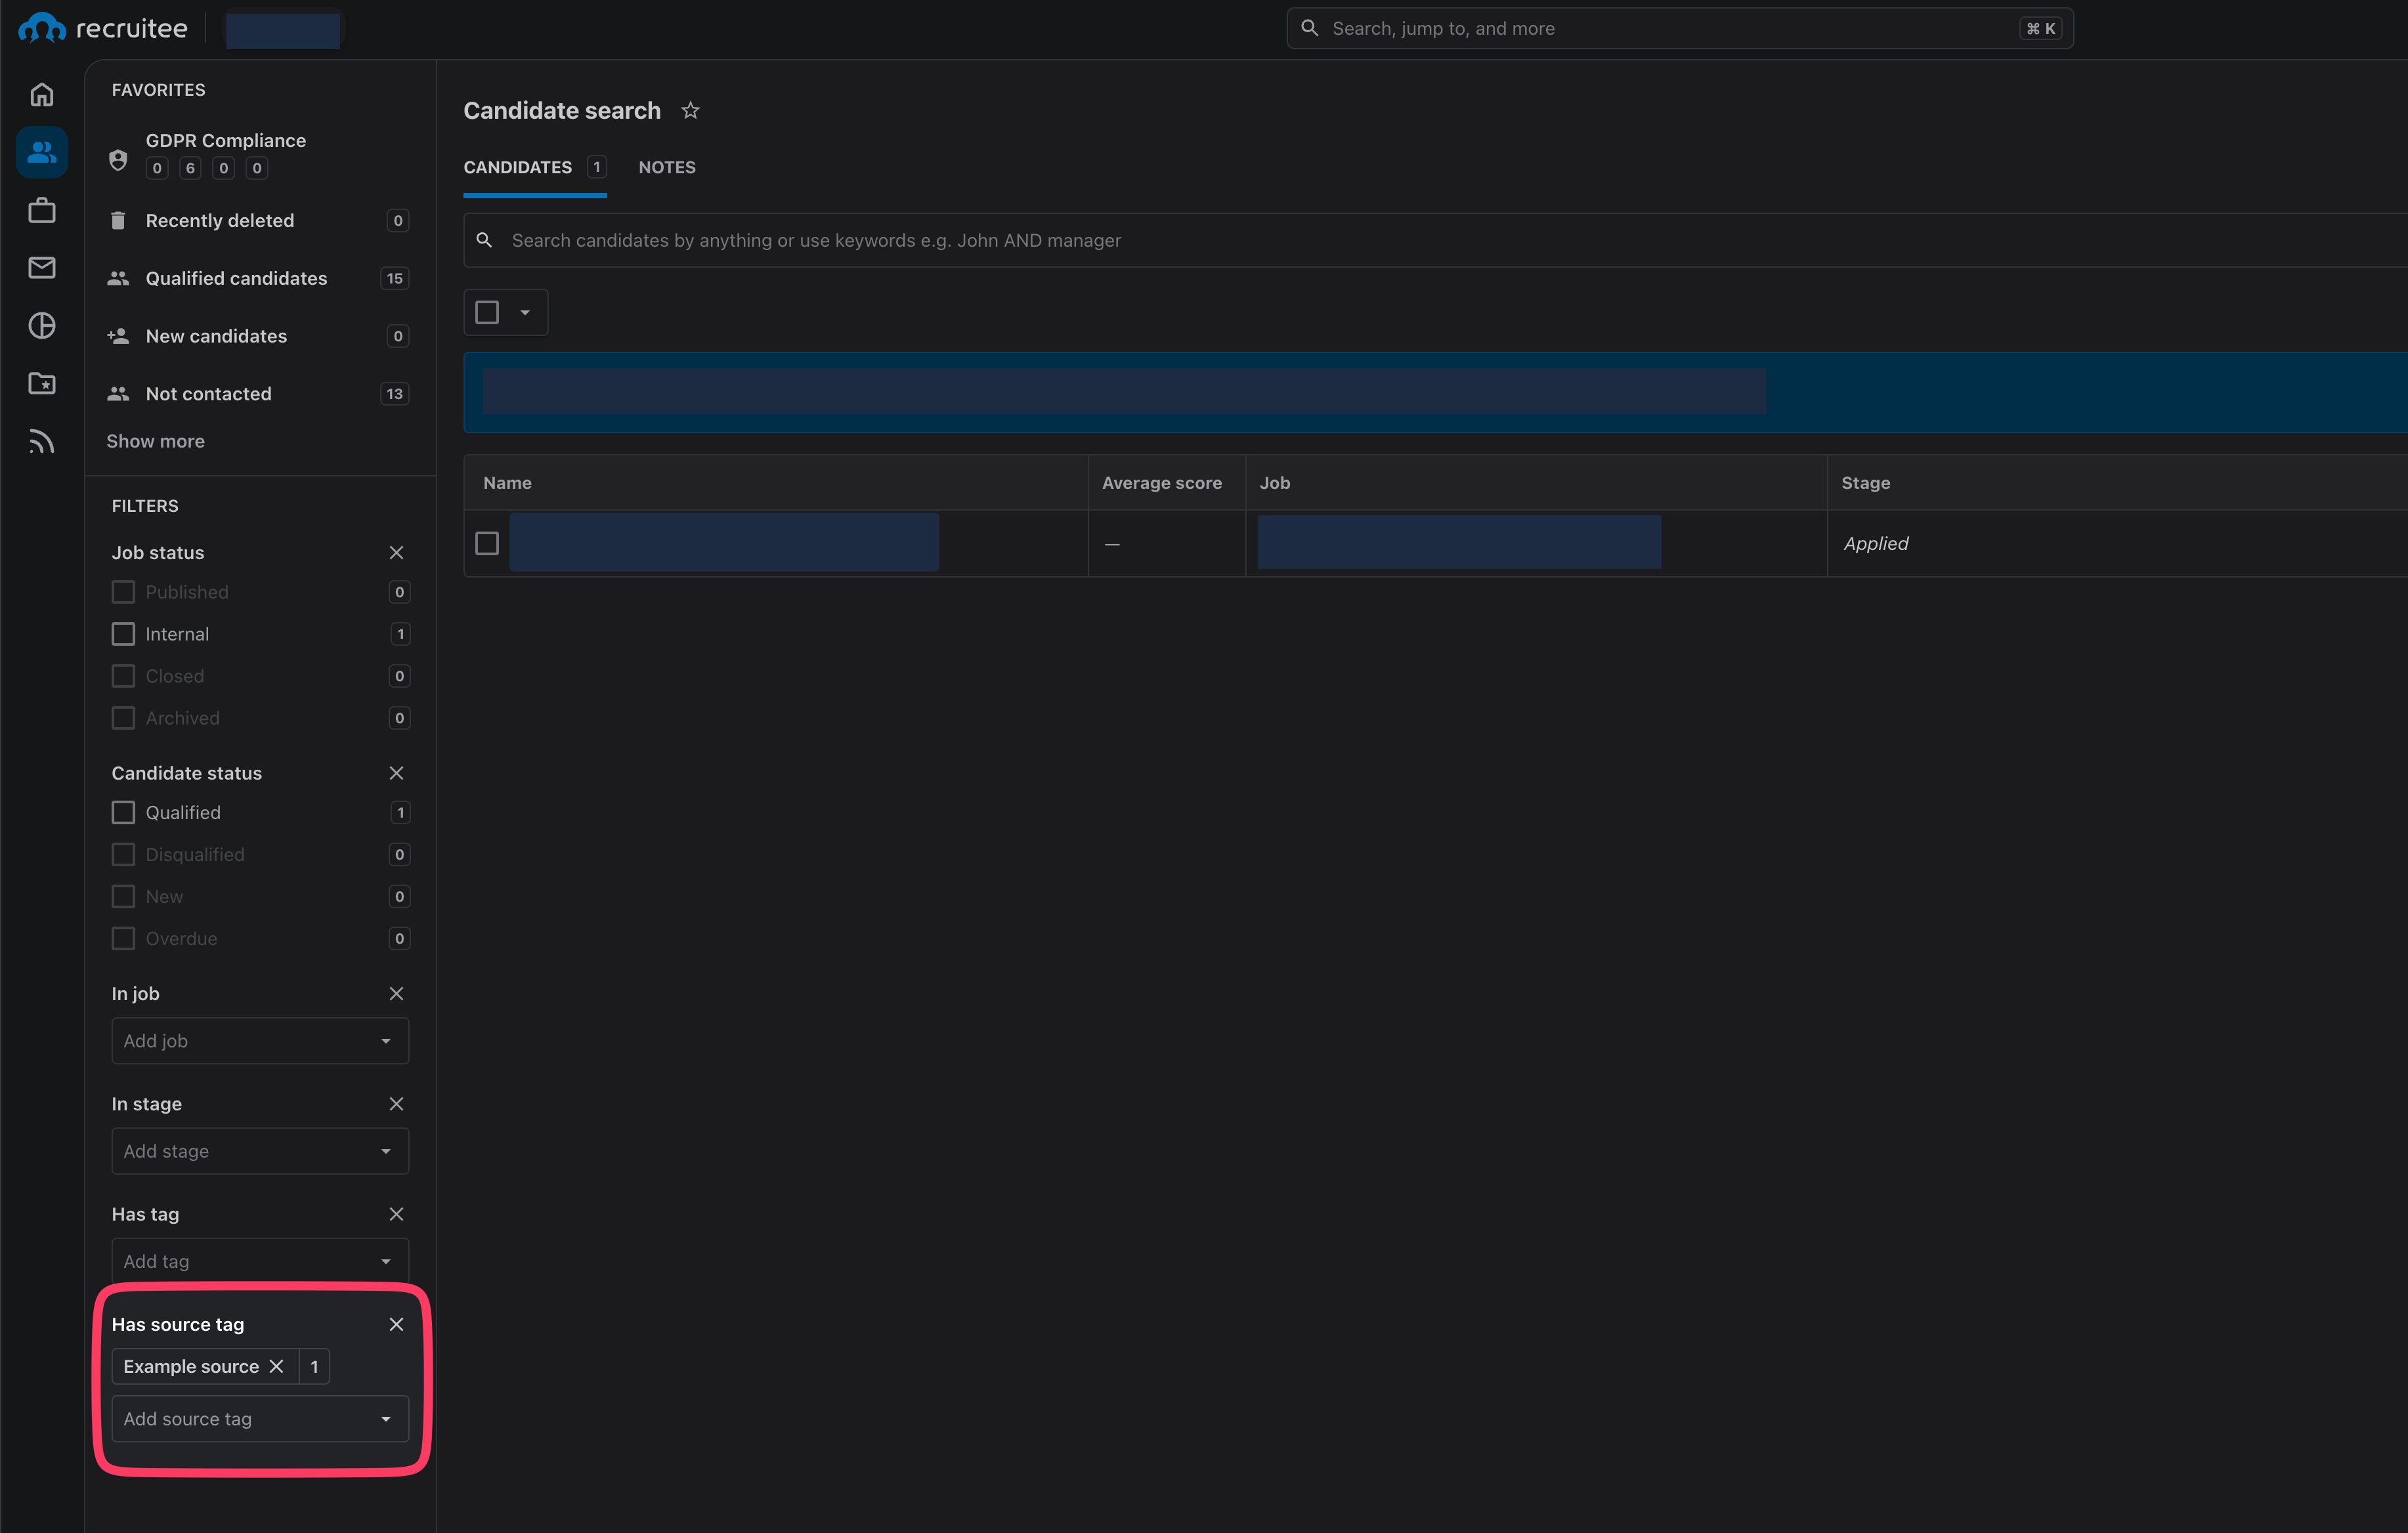This screenshot has width=2408, height=1533.
Task: Open the feed RSS sidebar icon
Action: 41,442
